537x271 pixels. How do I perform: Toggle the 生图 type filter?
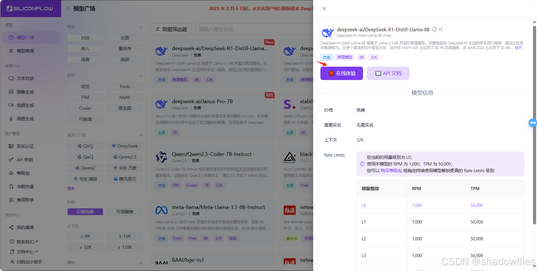tap(125, 38)
